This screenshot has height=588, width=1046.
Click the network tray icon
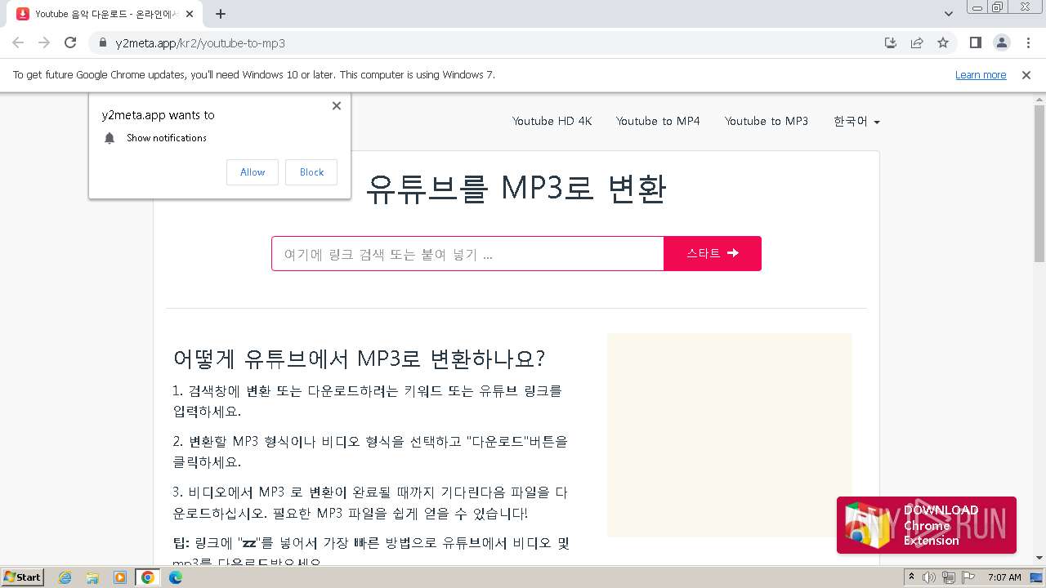click(948, 577)
